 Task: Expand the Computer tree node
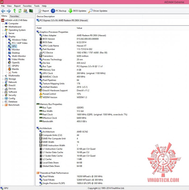(x=3, y=24)
